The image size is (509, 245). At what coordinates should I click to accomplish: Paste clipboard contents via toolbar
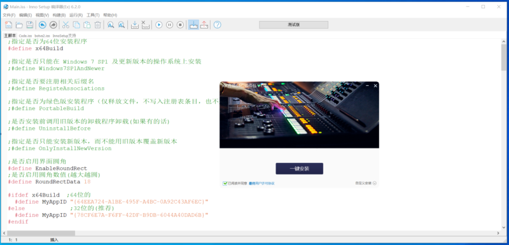coord(87,25)
